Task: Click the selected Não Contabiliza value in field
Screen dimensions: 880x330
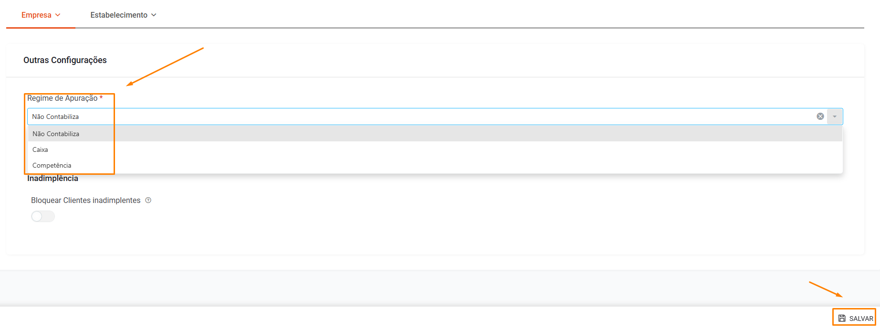Action: point(55,117)
